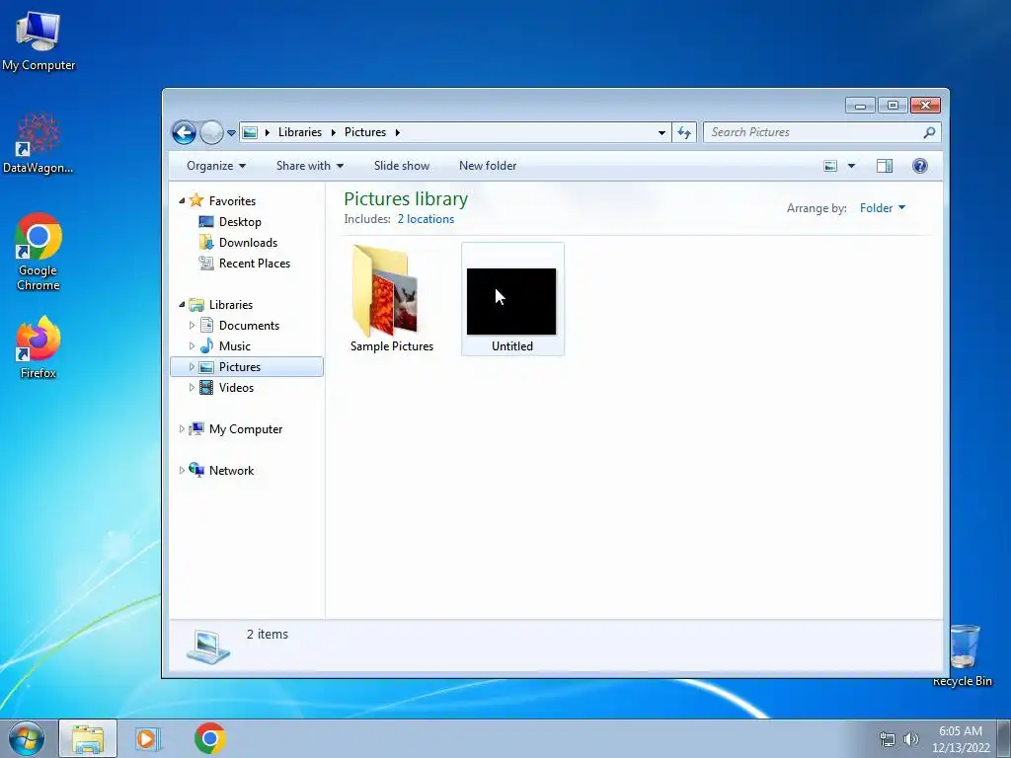Collapse the Libraries group
1011x758 pixels.
(182, 305)
